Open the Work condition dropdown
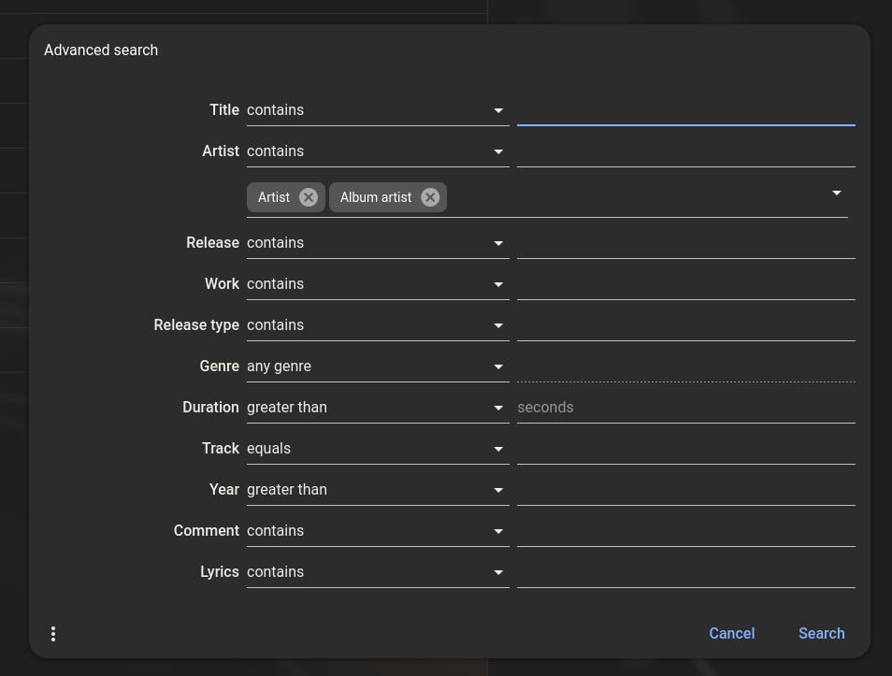Viewport: 892px width, 676px height. [x=377, y=284]
